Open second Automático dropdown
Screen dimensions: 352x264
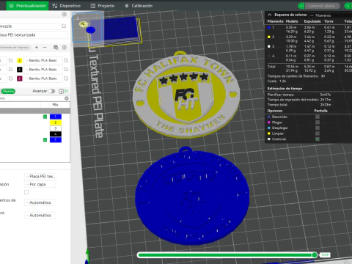40,216
